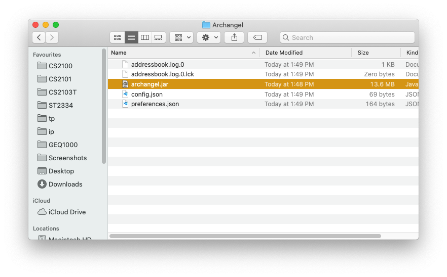Click the 164 bytes size cell

[380, 104]
